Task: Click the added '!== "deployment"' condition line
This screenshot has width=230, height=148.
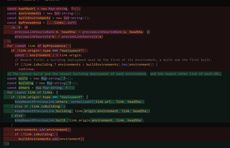Action: click(50, 97)
